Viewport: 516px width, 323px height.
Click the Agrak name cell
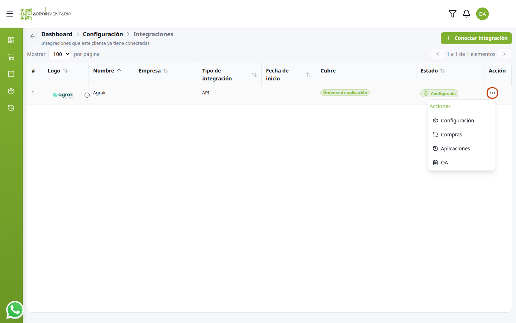tap(99, 93)
